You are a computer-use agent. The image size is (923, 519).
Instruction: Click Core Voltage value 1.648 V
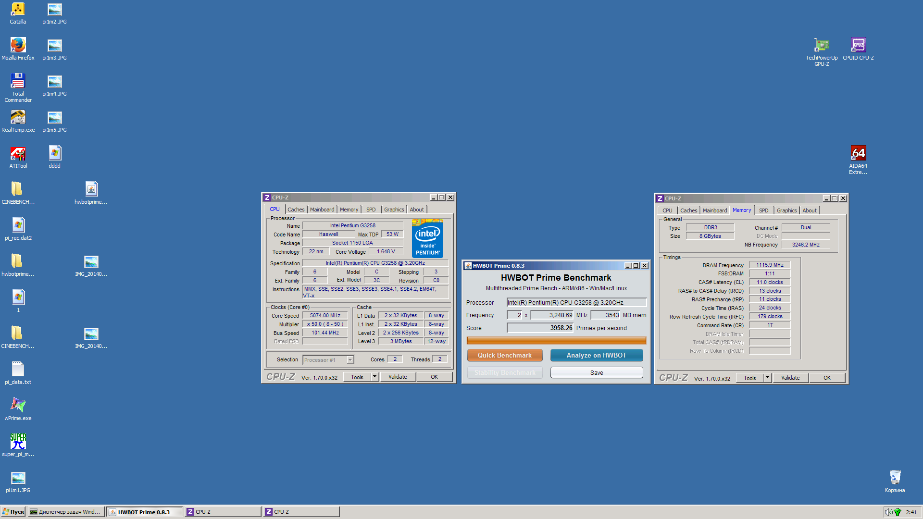[386, 251]
